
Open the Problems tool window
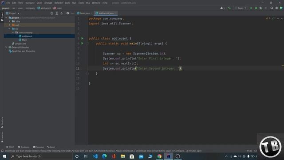24,147
